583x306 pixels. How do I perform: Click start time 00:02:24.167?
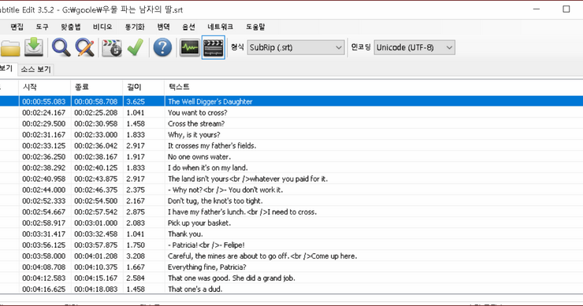coord(44,112)
